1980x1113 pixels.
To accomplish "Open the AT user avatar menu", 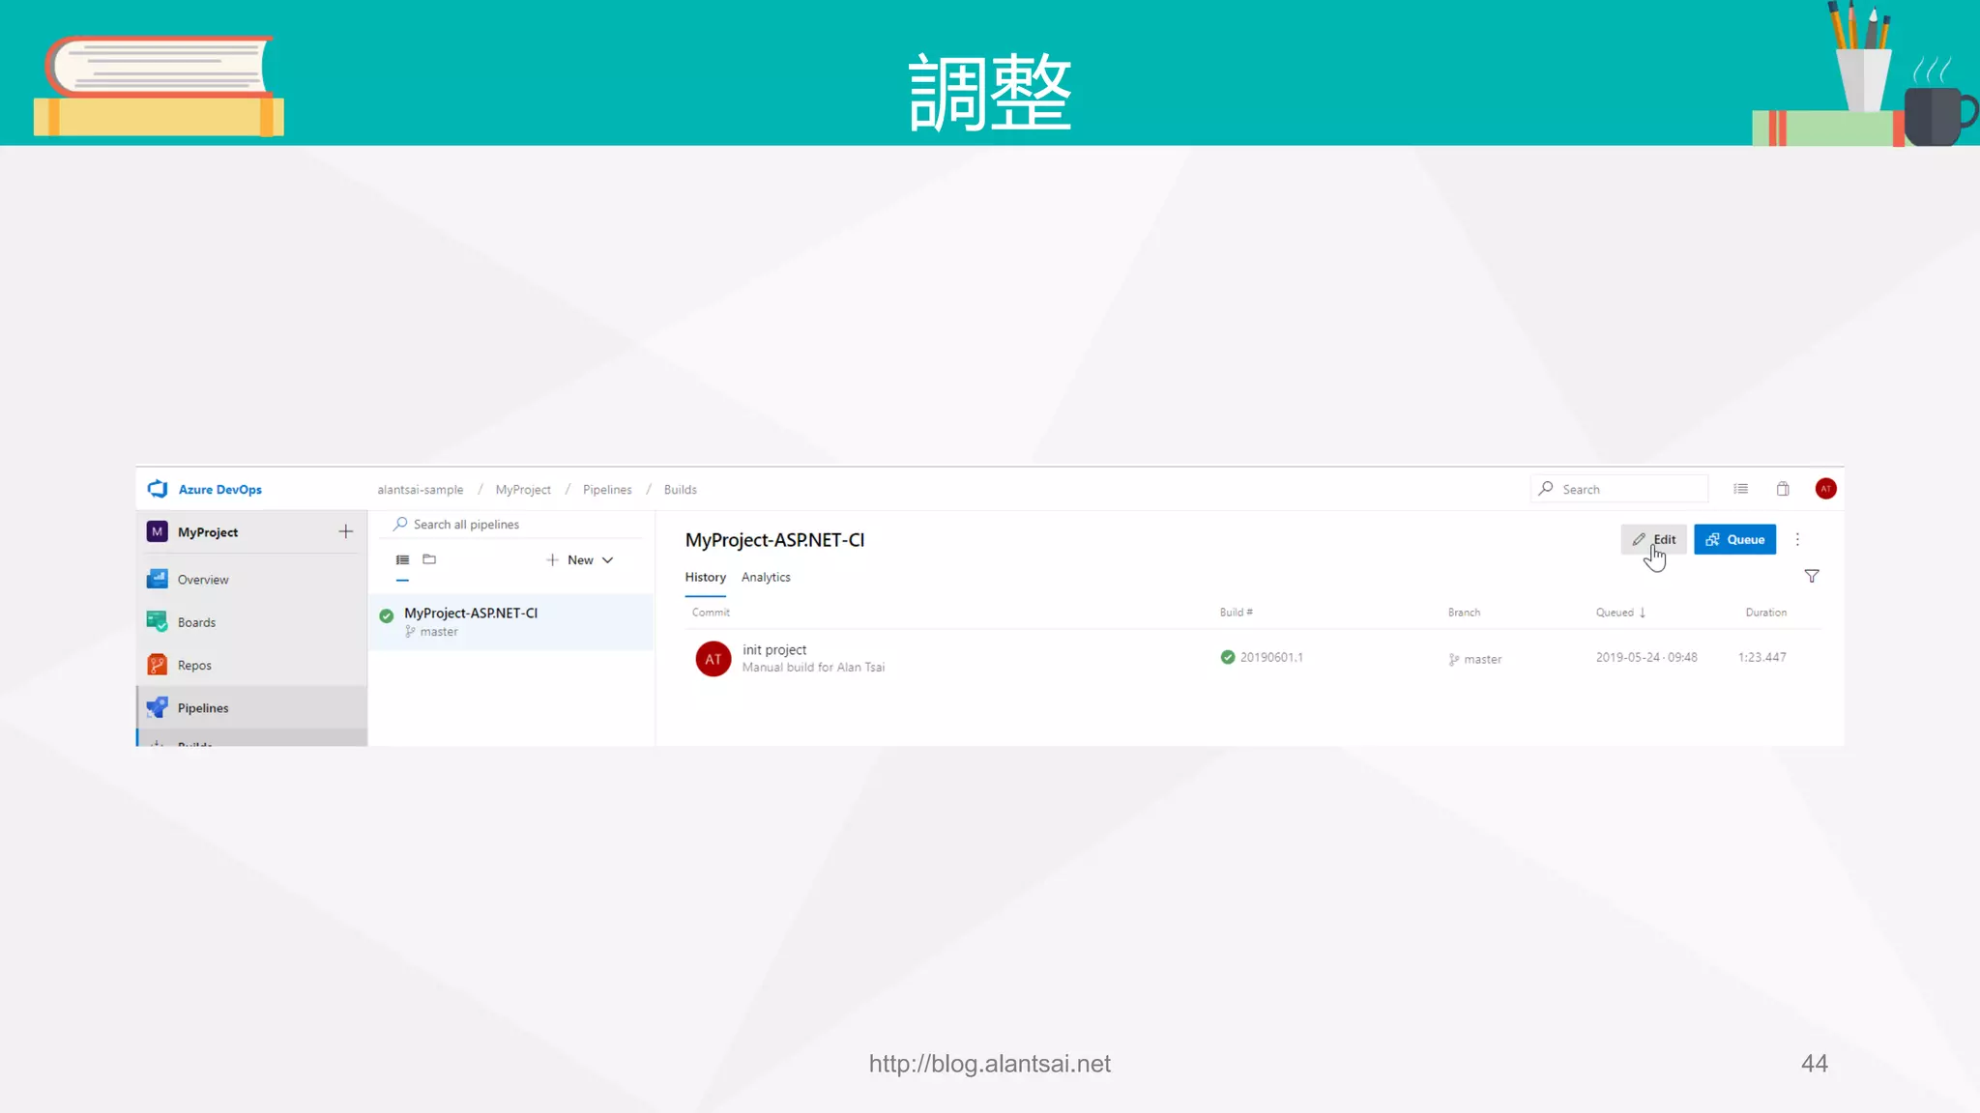I will pyautogui.click(x=1825, y=489).
